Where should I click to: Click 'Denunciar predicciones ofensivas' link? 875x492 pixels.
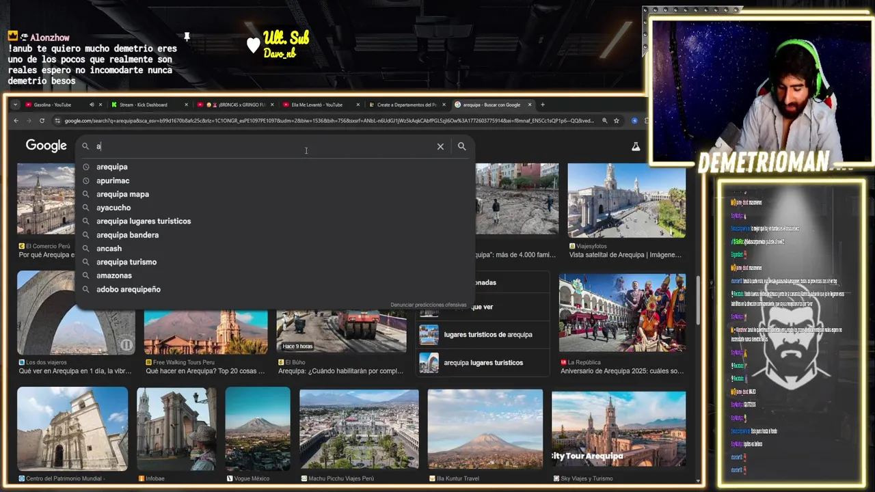pyautogui.click(x=429, y=305)
